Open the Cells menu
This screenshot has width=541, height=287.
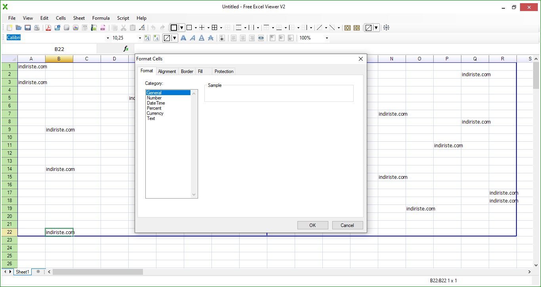(x=61, y=18)
